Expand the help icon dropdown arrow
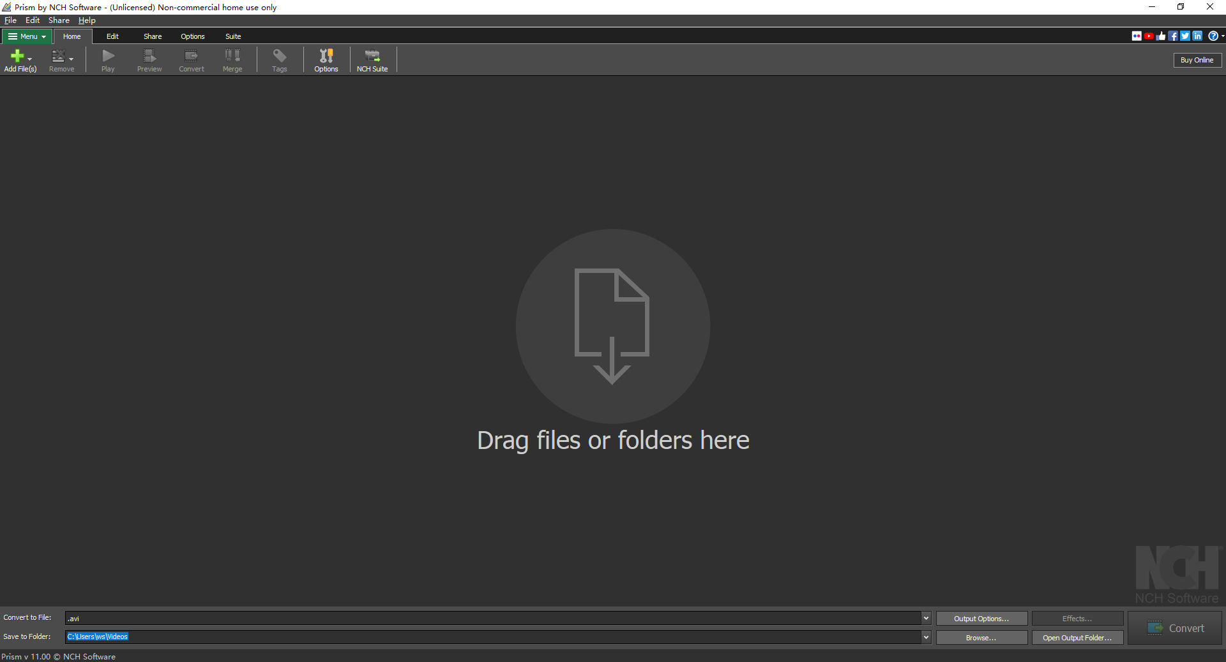This screenshot has width=1226, height=662. 1222,36
